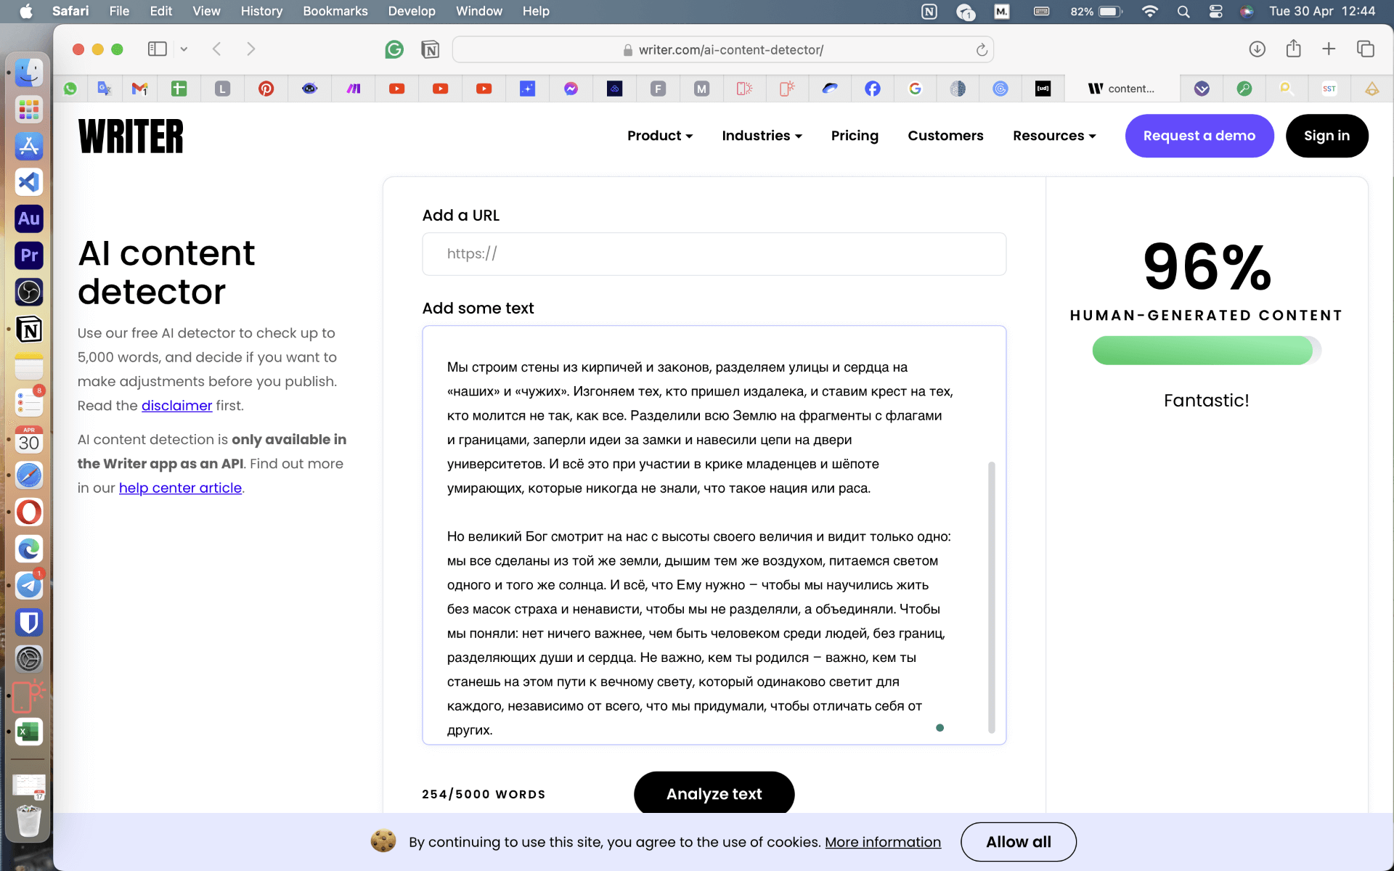
Task: Open the Trash in the Dock
Action: (x=29, y=820)
